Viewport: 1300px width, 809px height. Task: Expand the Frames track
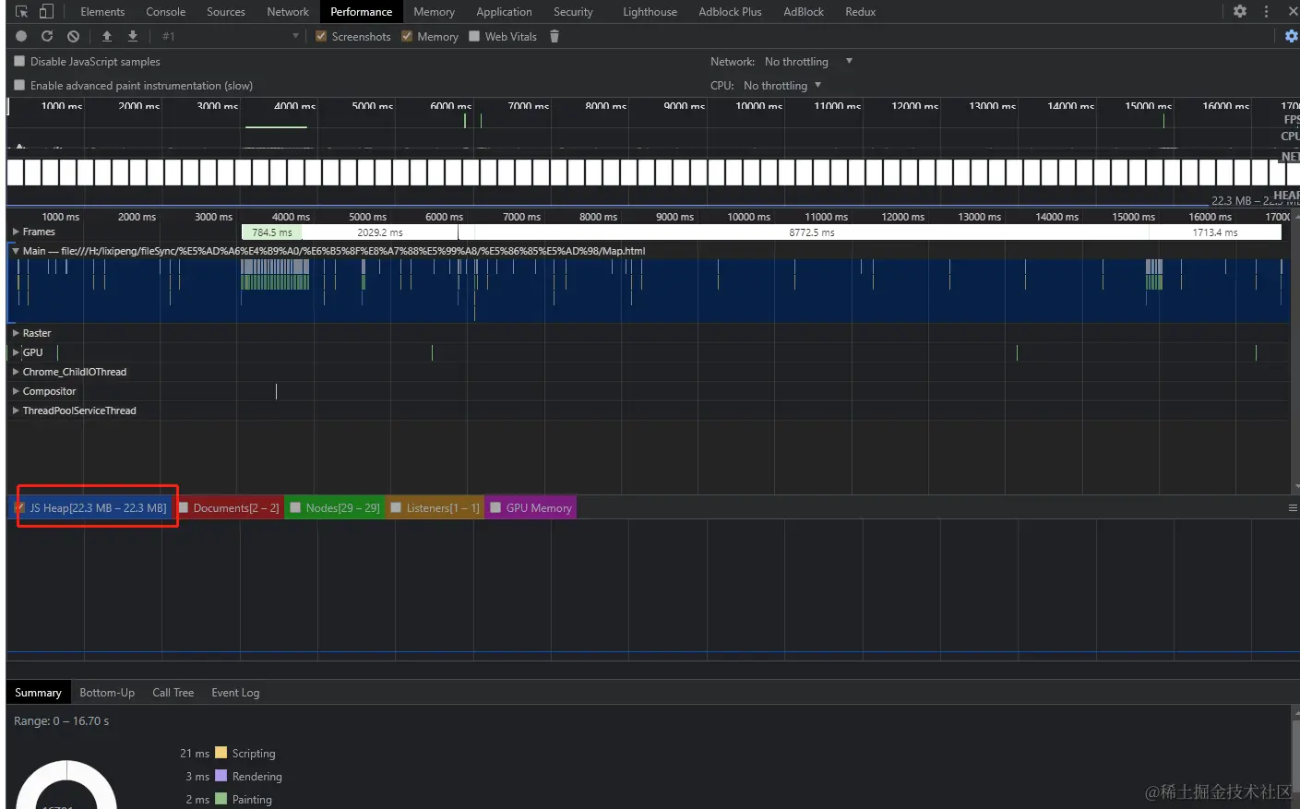(x=16, y=232)
